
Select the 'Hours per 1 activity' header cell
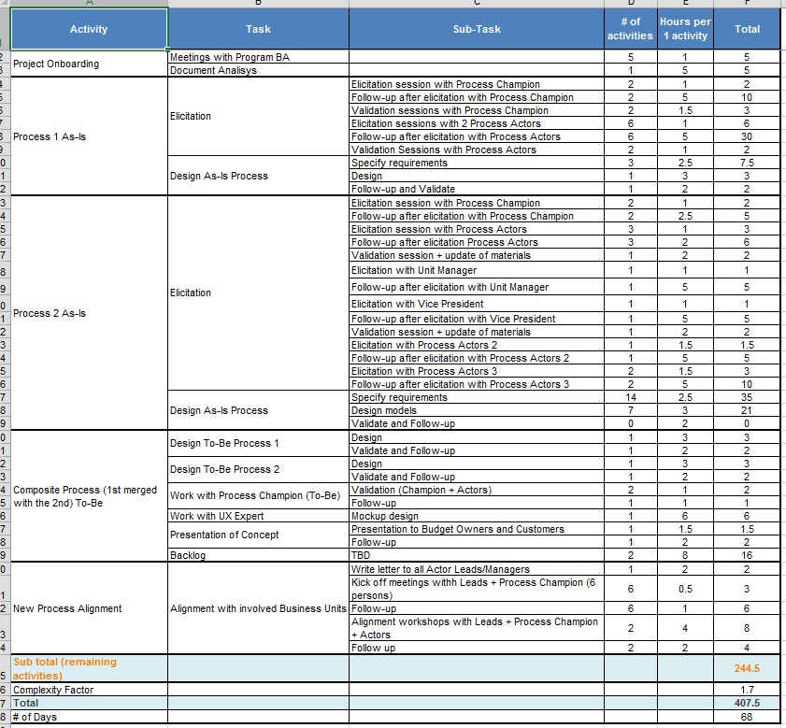[x=685, y=28]
